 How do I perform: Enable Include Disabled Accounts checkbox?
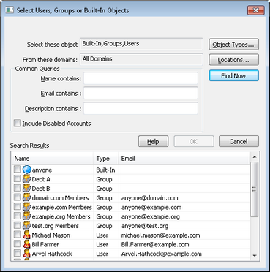(18, 123)
